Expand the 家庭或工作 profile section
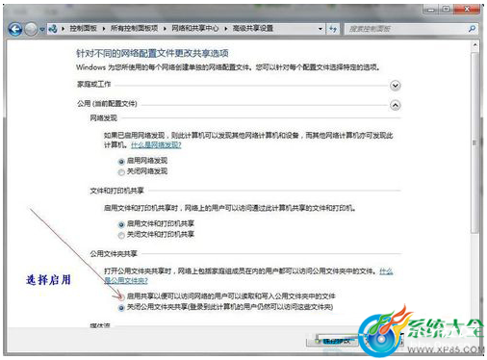 tap(396, 86)
